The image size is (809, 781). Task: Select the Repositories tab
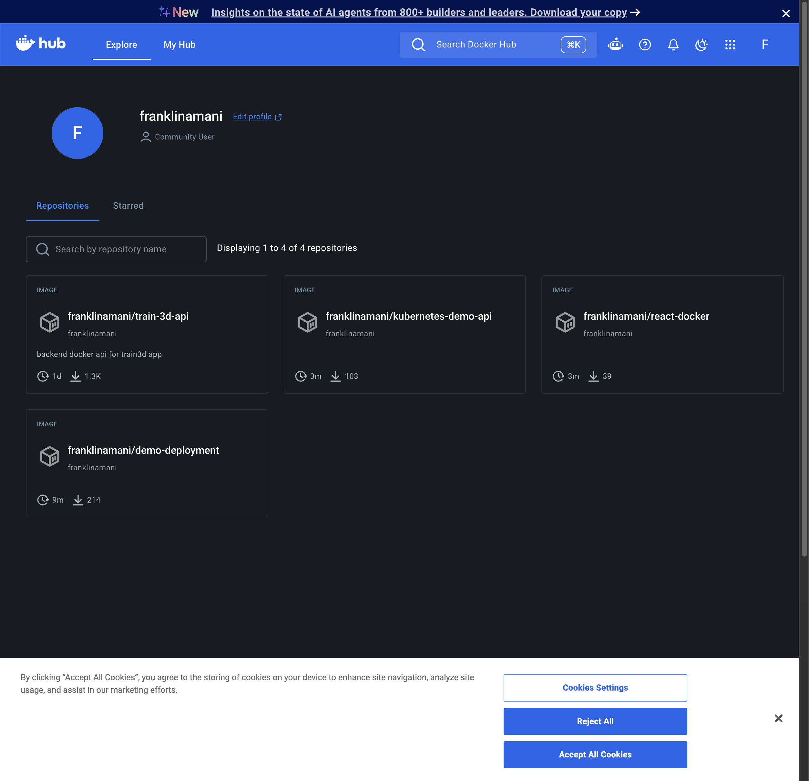click(x=62, y=206)
